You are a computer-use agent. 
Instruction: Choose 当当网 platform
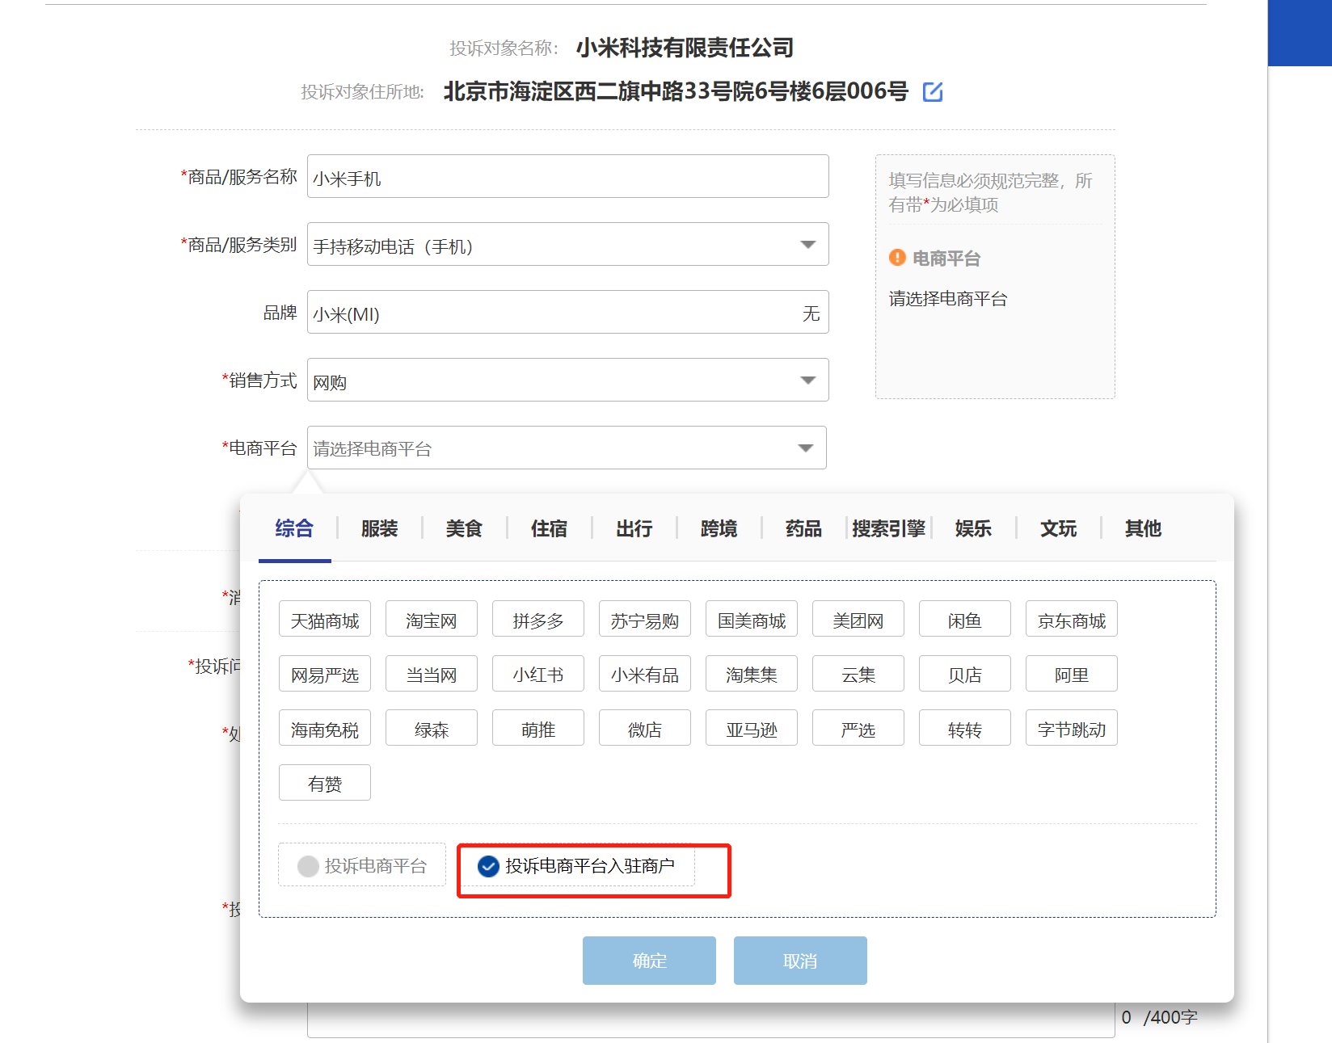pyautogui.click(x=432, y=674)
